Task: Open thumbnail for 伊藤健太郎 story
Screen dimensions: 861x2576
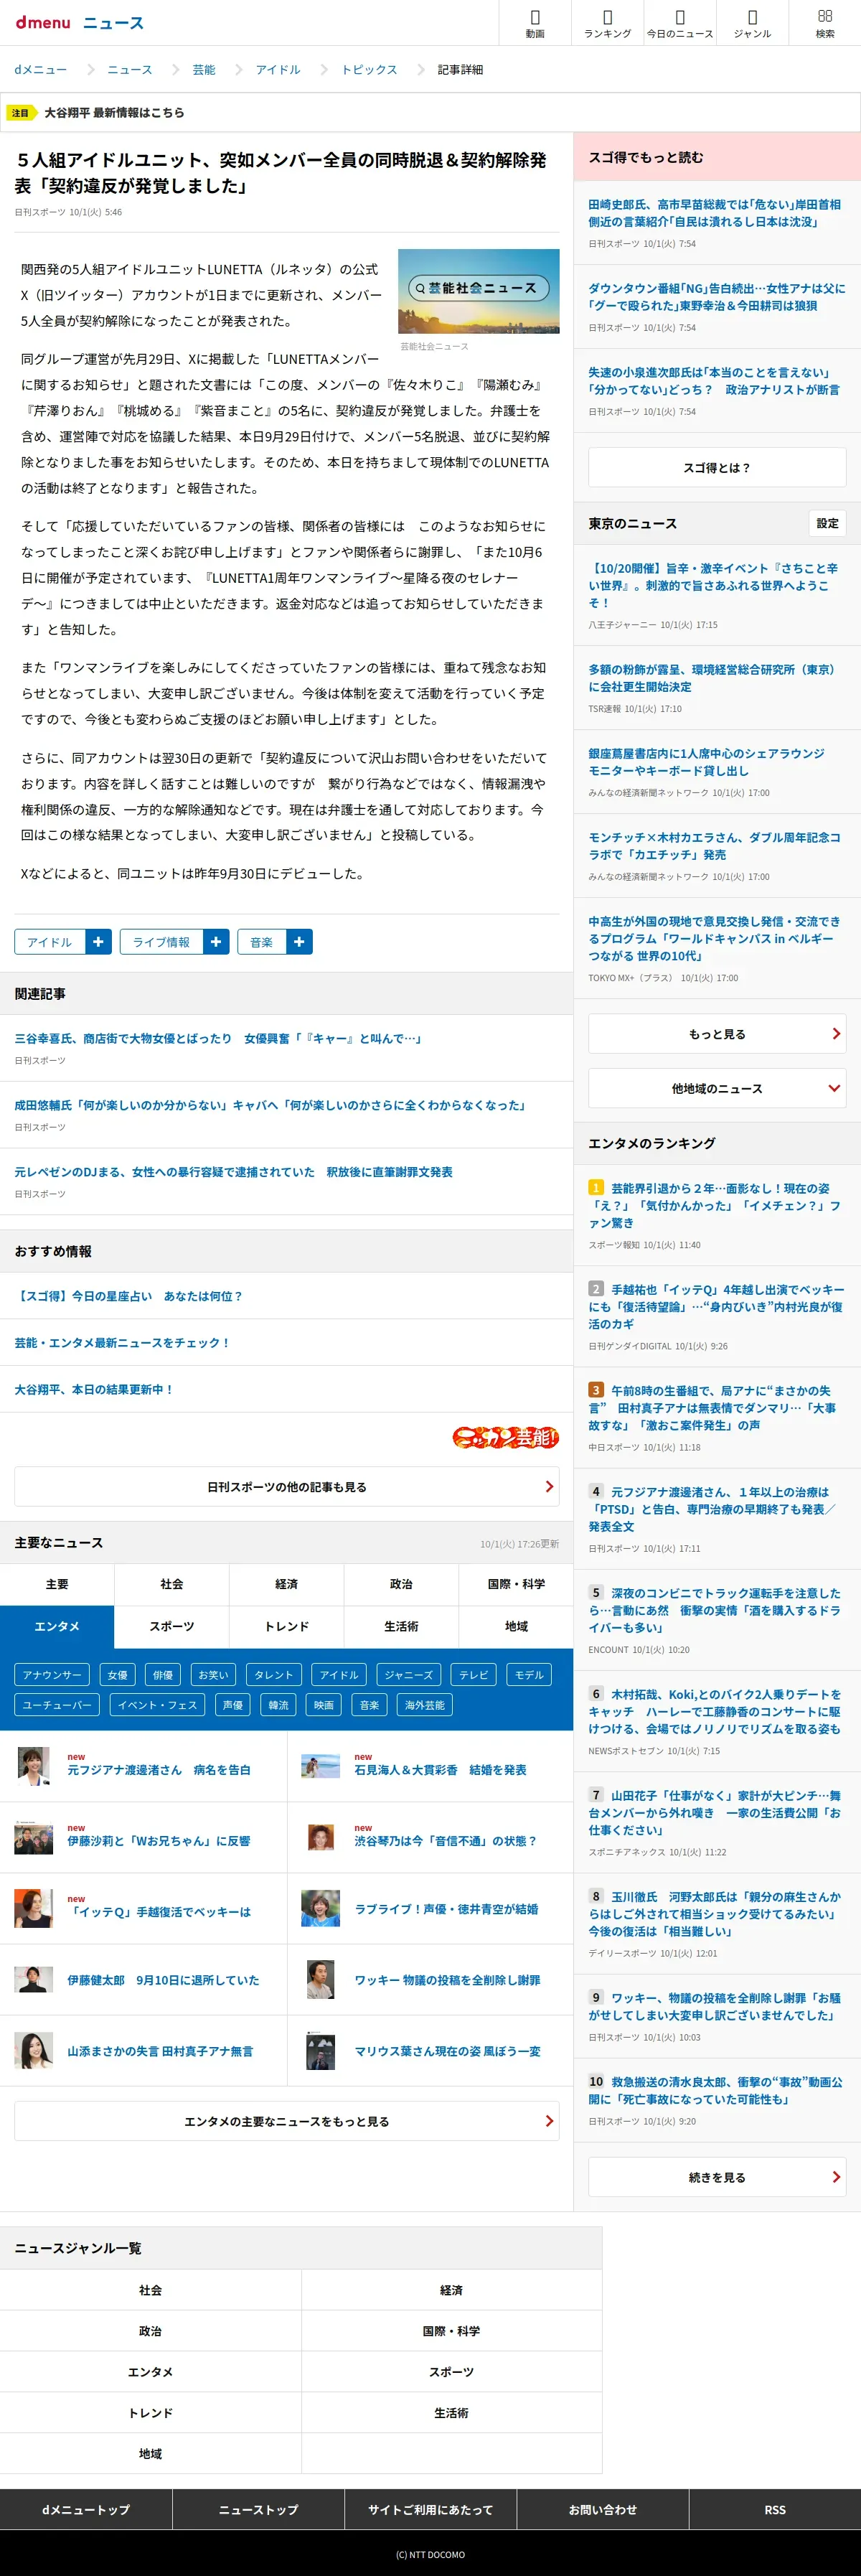Action: click(34, 1979)
